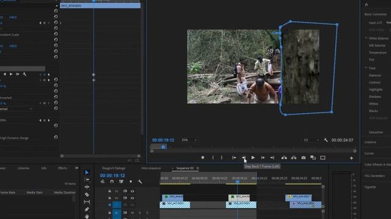Image resolution: width=391 pixels, height=219 pixels.
Task: Click the Mark Out button
Action: pos(222,158)
